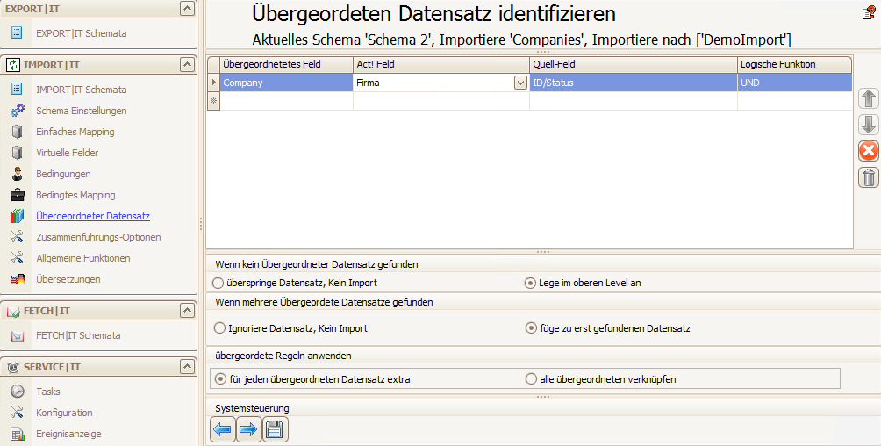Click the FETCH|IT Schemata envelope icon
Screen dimensions: 881x446
point(18,335)
